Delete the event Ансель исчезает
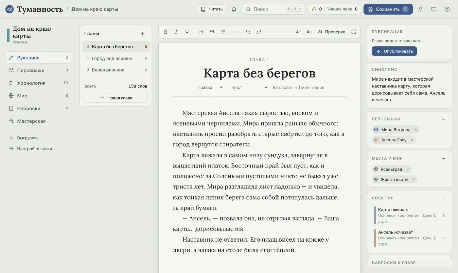 [x=444, y=238]
